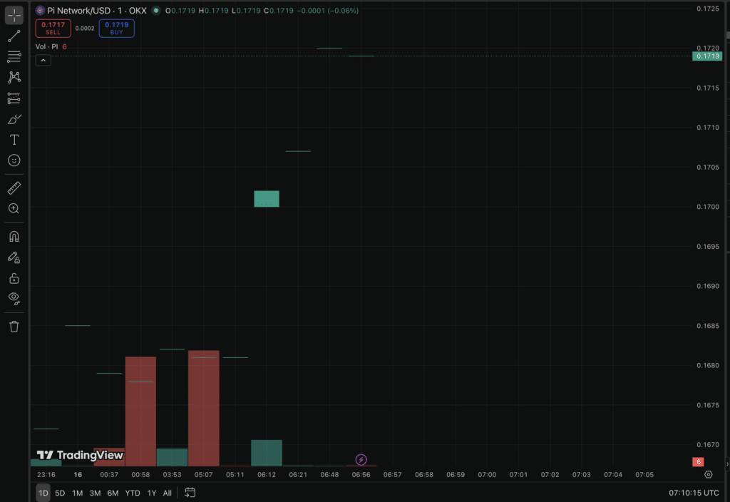Select the All time range
The image size is (730, 502).
(x=167, y=493)
